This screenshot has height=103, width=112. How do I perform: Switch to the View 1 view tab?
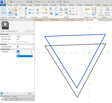(43, 20)
